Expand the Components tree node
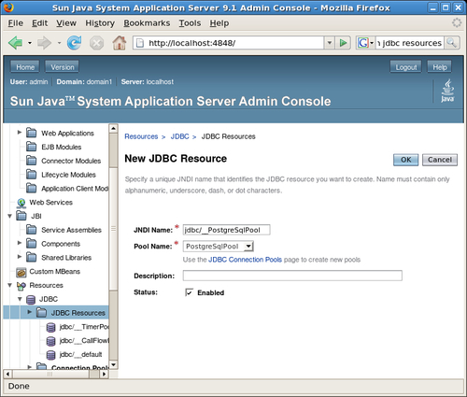 click(20, 243)
